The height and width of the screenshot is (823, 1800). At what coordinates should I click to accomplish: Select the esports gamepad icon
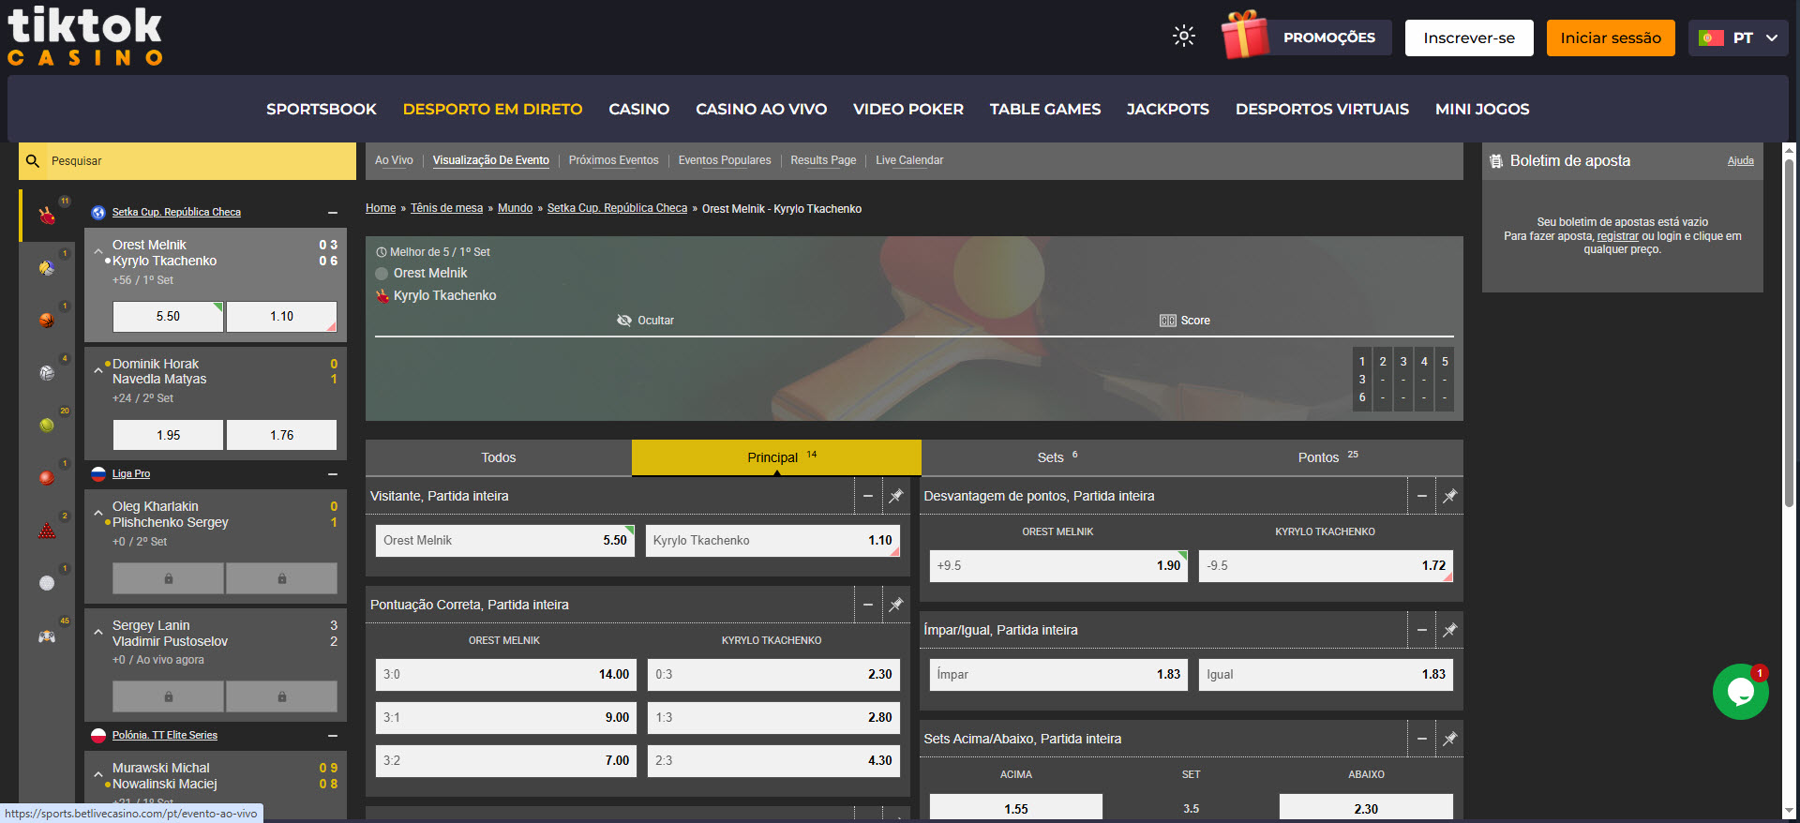point(47,636)
